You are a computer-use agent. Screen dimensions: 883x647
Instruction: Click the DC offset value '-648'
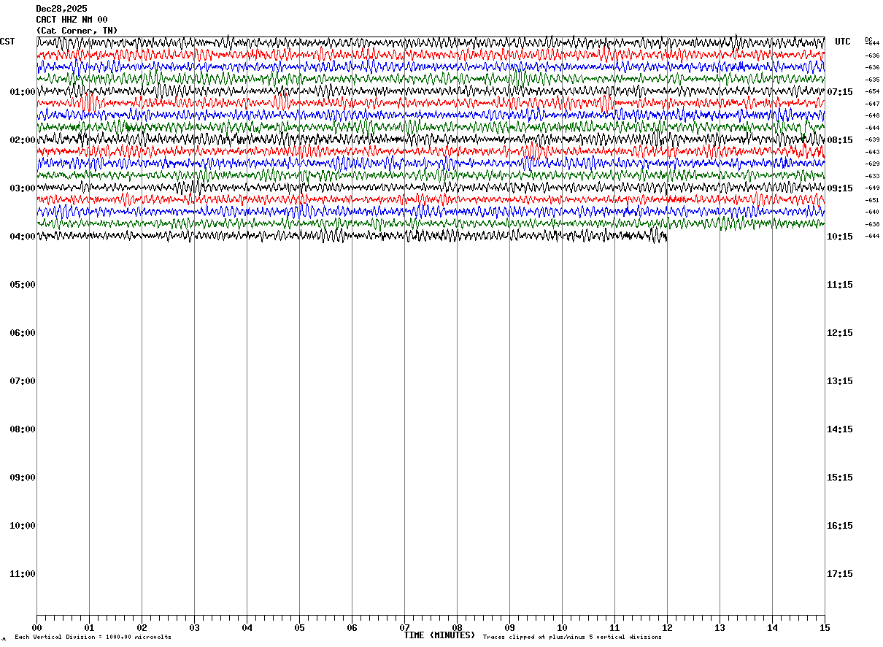[872, 115]
